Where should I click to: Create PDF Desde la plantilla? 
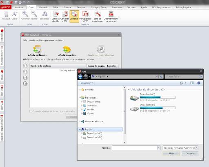tap(56, 16)
